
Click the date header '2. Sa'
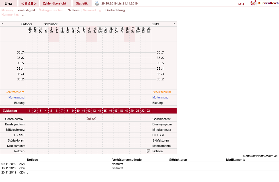pos(51,30)
